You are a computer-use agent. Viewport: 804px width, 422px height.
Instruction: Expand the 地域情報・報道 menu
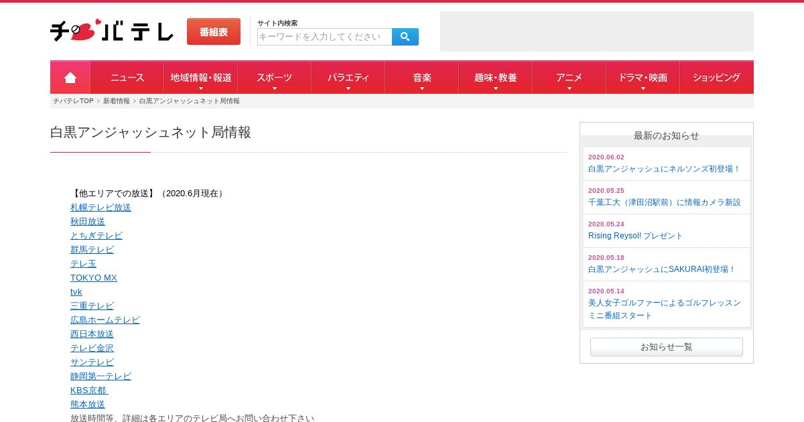pyautogui.click(x=201, y=78)
